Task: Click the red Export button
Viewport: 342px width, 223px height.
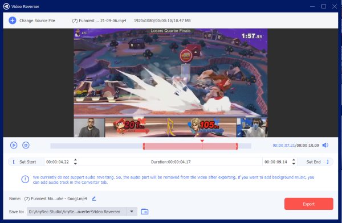Action: pos(308,204)
